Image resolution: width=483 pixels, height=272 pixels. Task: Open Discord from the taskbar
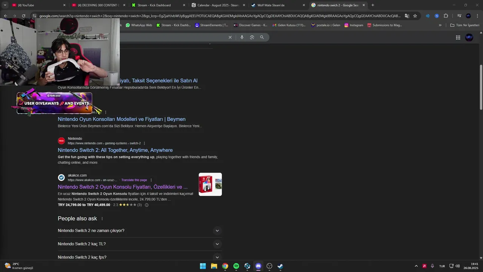[258, 266]
